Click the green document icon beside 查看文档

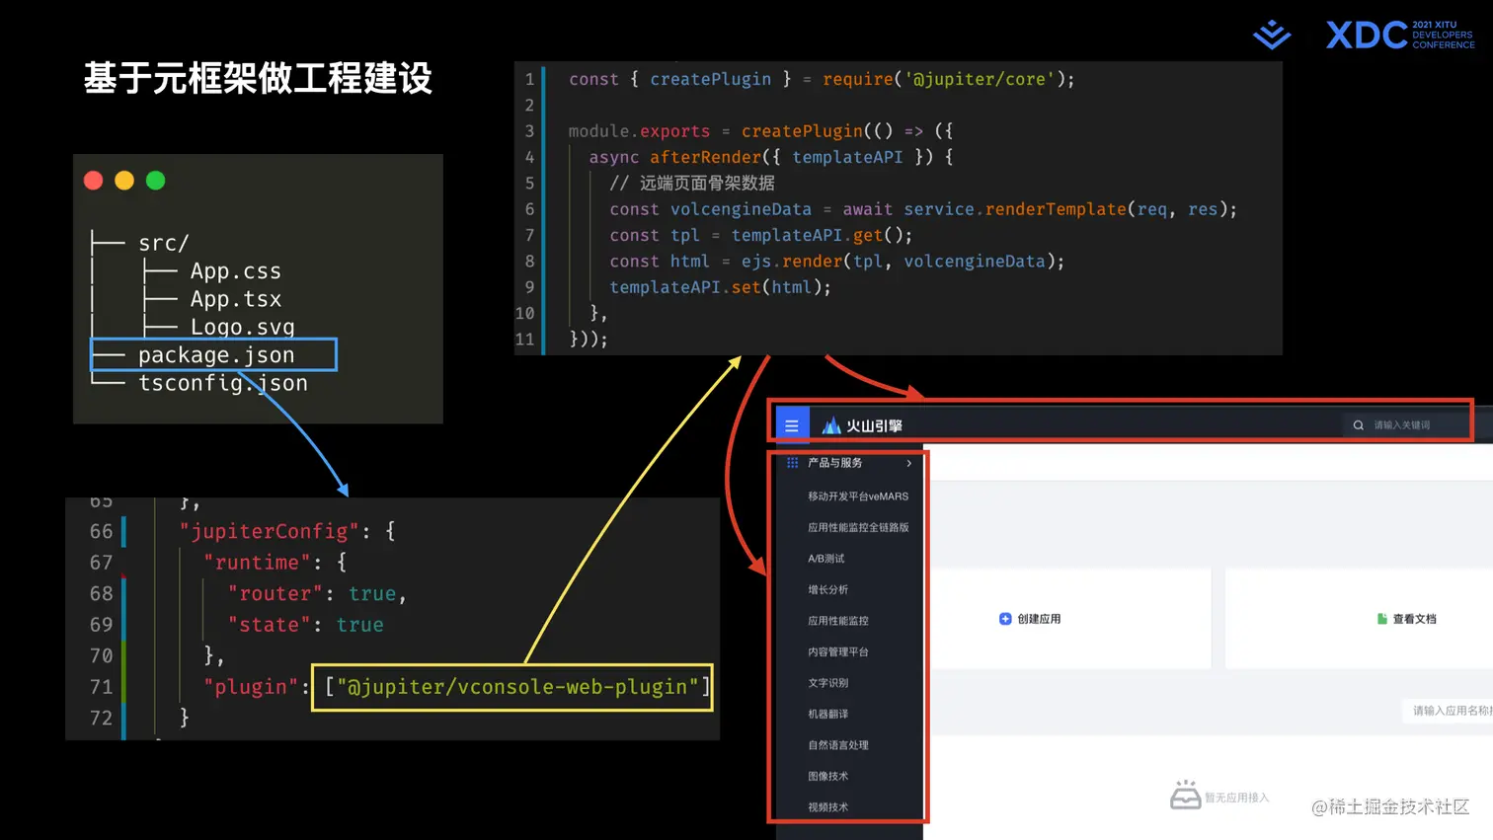pyautogui.click(x=1382, y=619)
